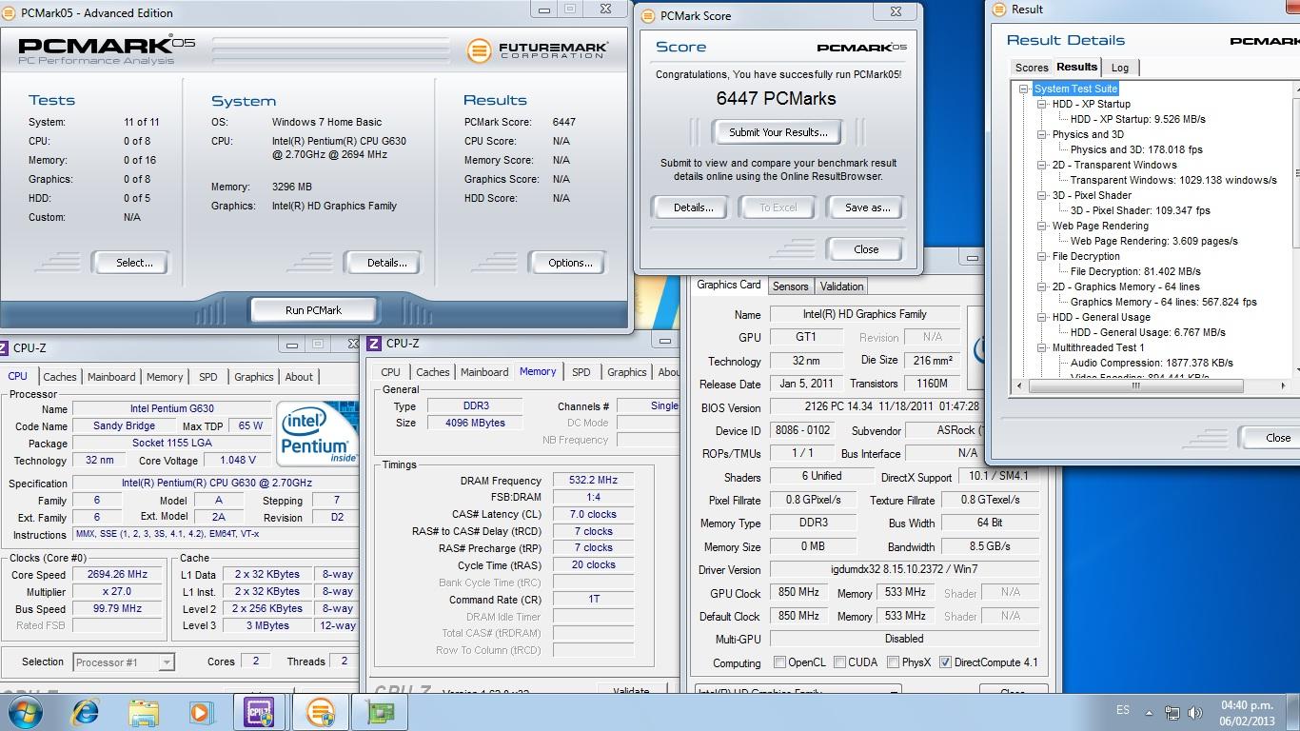Click the left CPU-Z window title icon
The height and width of the screenshot is (731, 1300).
[4, 348]
